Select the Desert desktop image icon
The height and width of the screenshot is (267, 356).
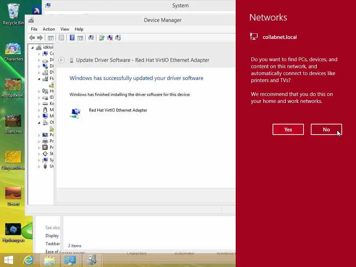[14, 196]
